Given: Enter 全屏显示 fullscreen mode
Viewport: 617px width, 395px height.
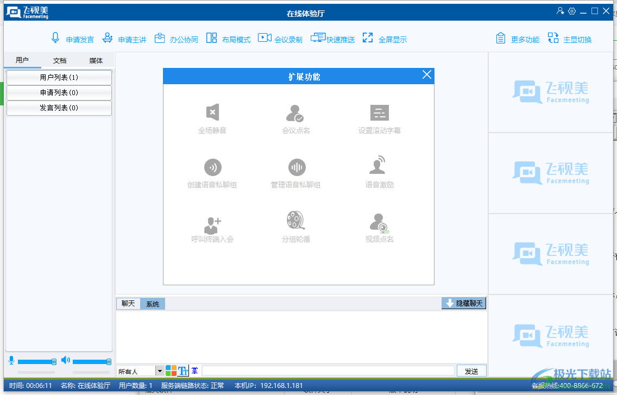Looking at the screenshot, I should [368, 38].
